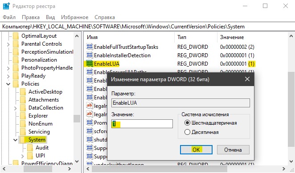
Task: Select the EnableInstallerDetection DWORD icon
Action: click(x=90, y=55)
